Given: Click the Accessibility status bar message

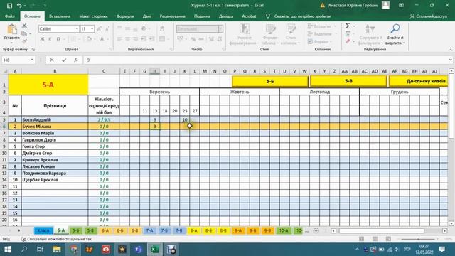Looking at the screenshot, I should click(x=56, y=239).
